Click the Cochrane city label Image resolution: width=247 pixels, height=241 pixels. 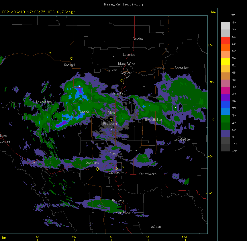coord(92,163)
